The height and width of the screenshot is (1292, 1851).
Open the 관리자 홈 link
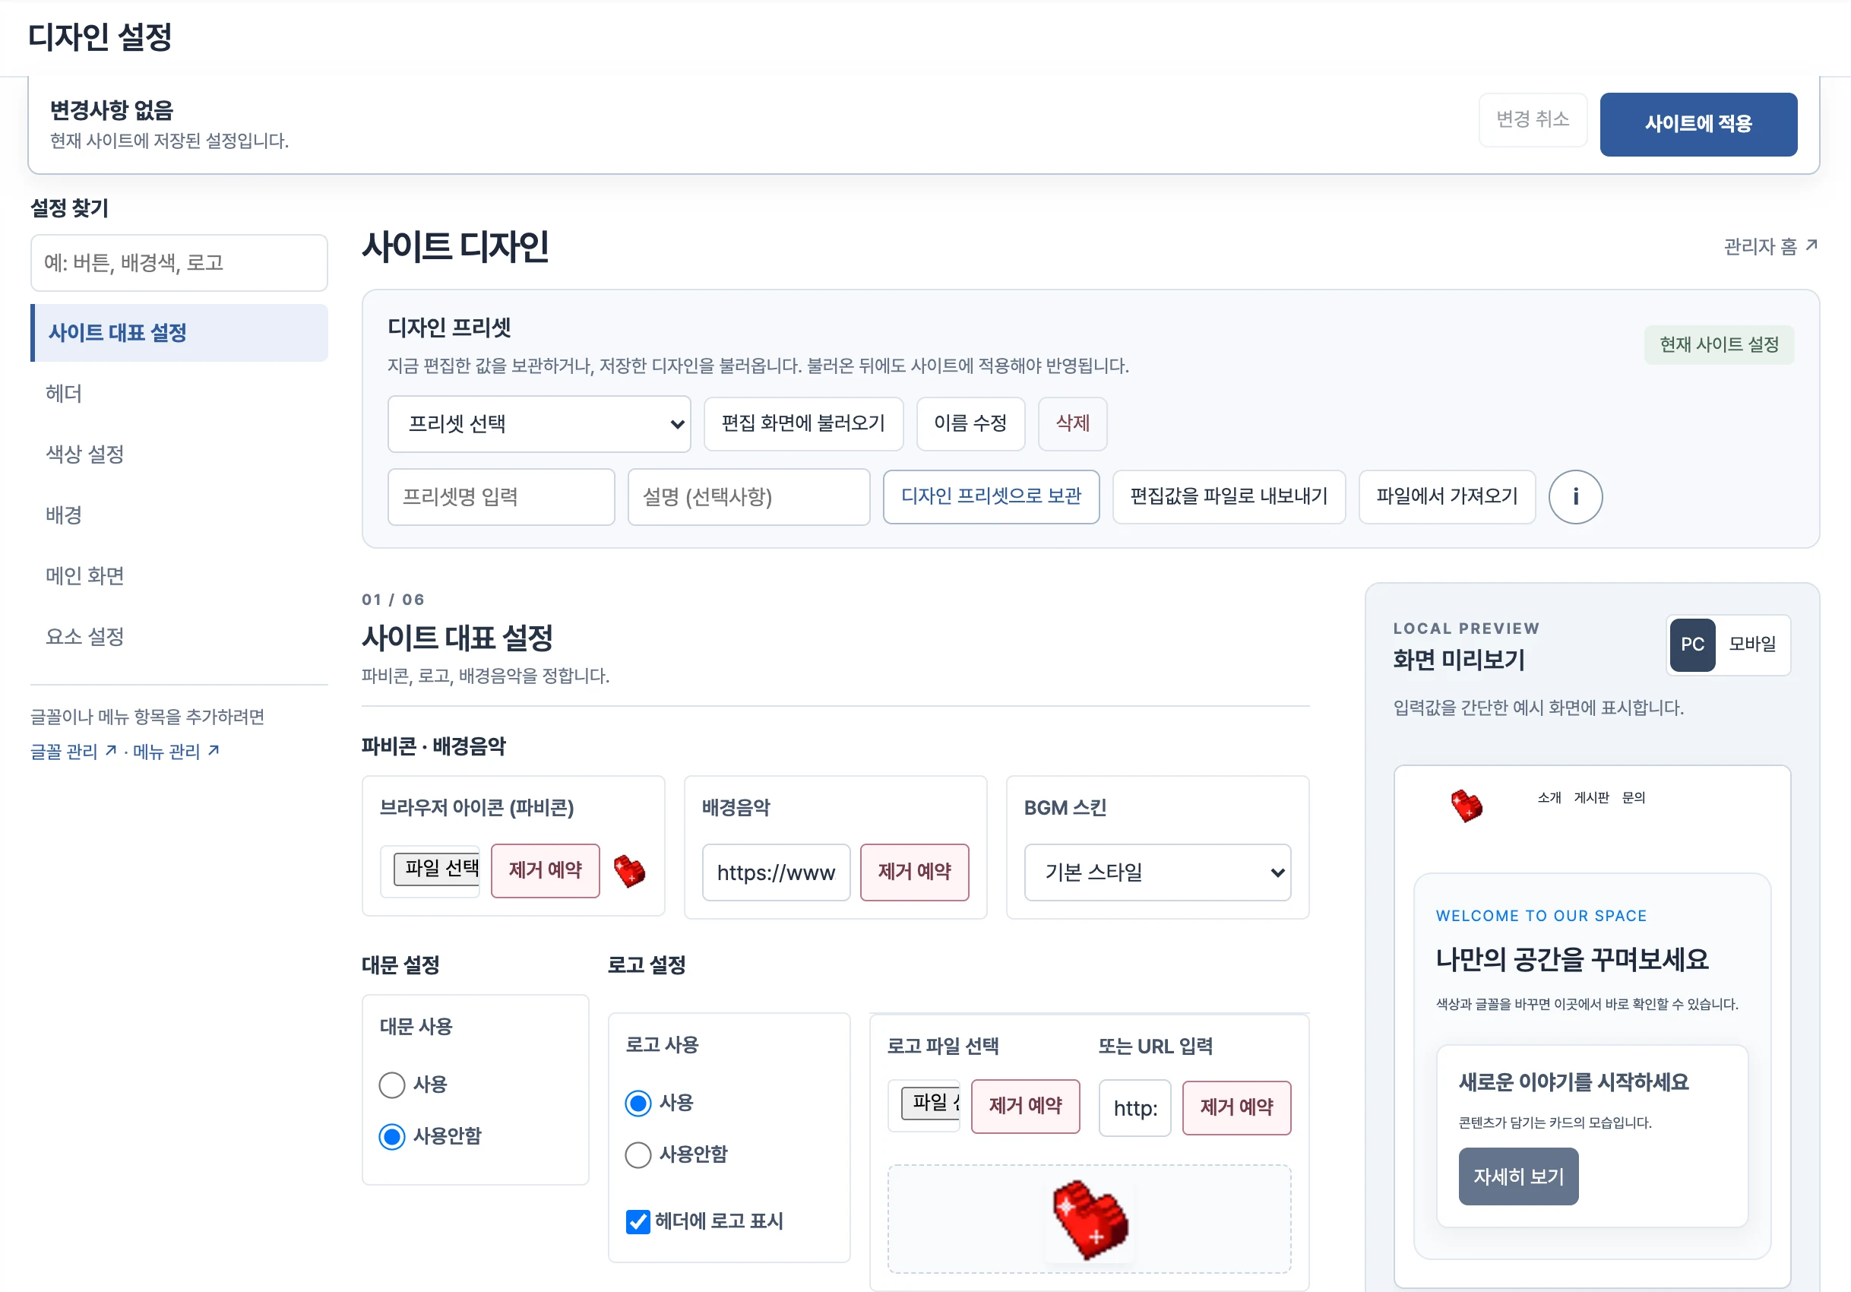(1770, 246)
